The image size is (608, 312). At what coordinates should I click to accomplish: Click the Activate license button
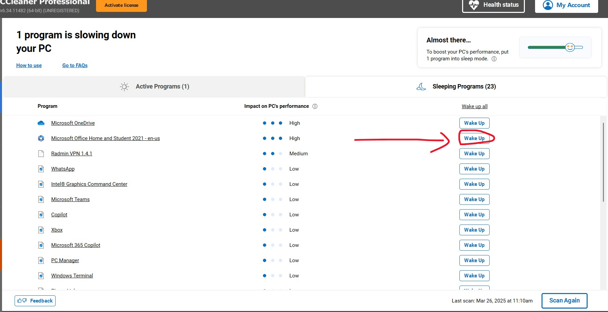pyautogui.click(x=121, y=5)
